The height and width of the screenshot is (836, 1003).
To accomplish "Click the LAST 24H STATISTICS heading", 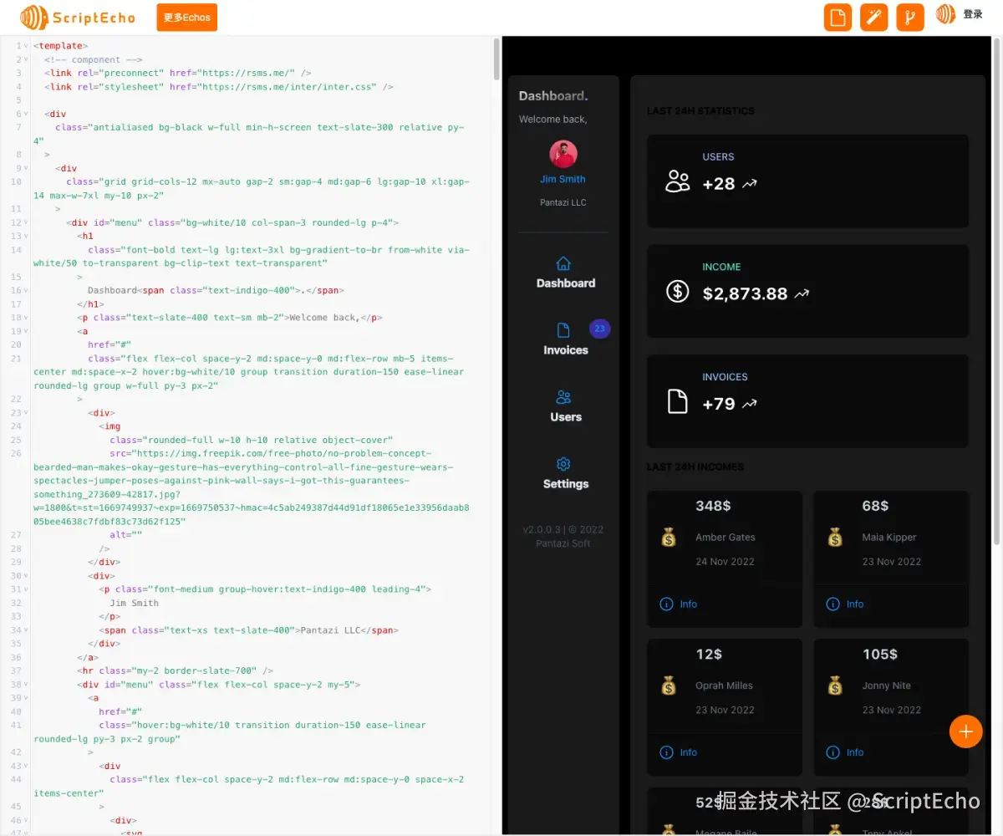I will [x=700, y=110].
